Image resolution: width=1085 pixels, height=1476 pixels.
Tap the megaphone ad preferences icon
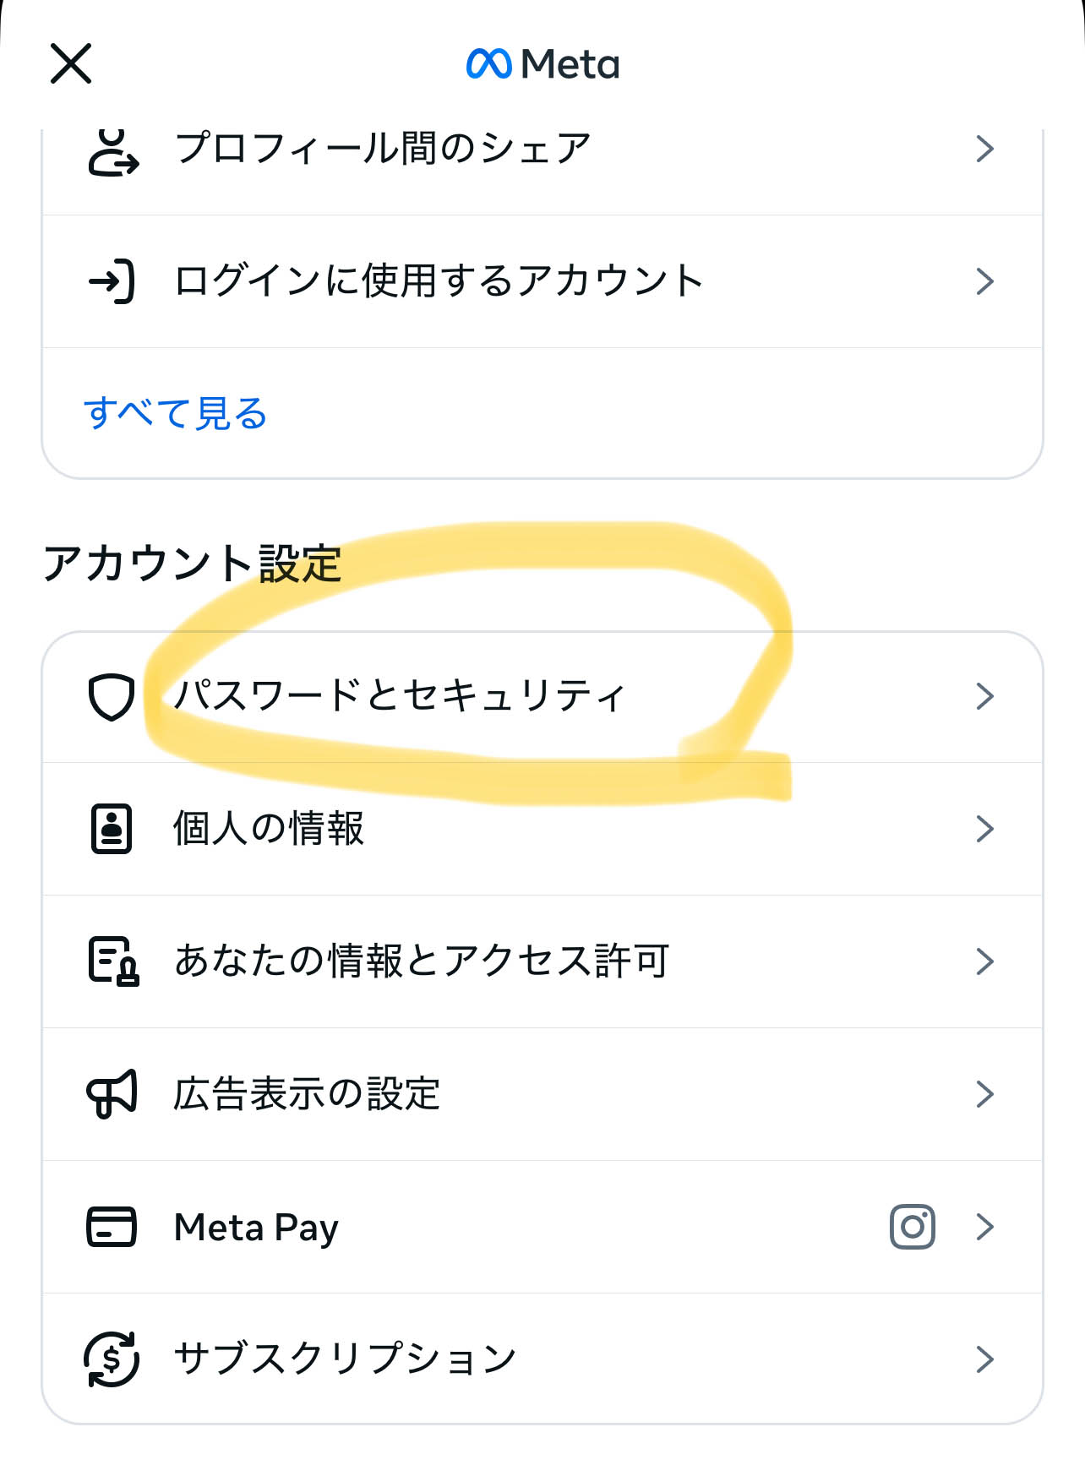point(112,1093)
